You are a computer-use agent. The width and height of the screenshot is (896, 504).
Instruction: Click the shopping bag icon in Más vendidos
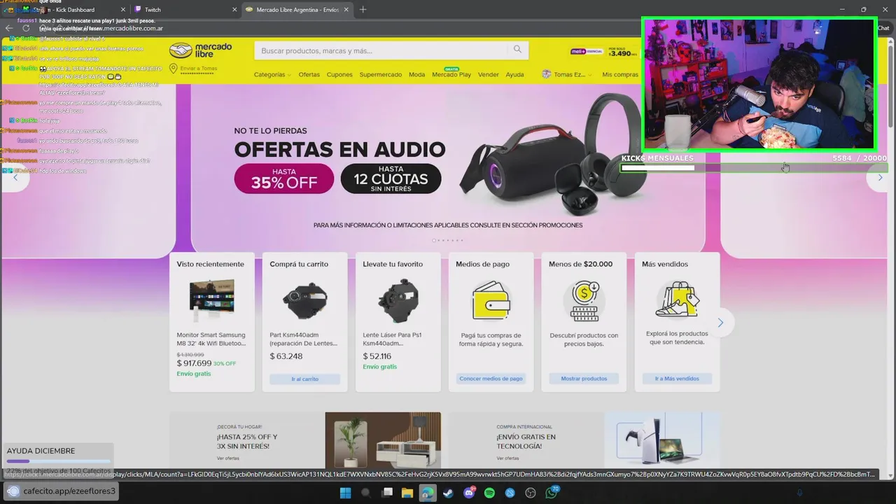pyautogui.click(x=677, y=299)
